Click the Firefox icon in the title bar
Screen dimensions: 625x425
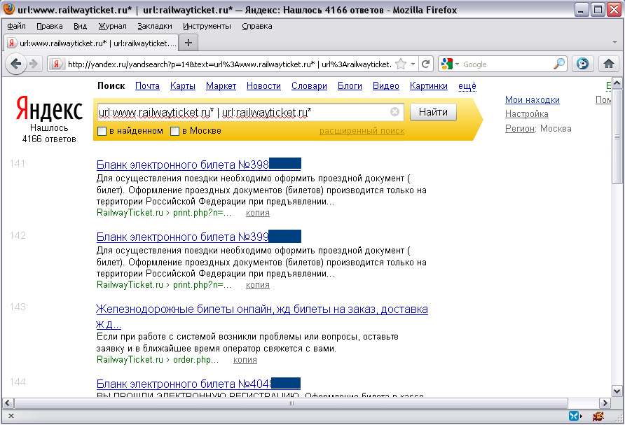[x=9, y=9]
